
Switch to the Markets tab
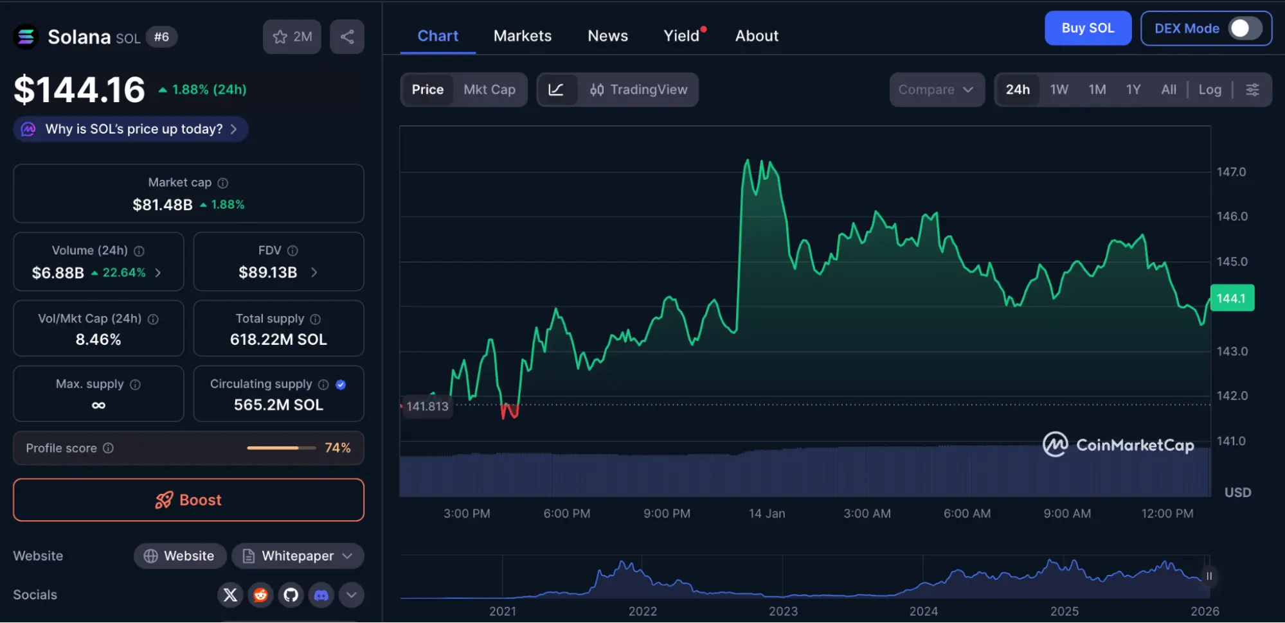point(522,35)
